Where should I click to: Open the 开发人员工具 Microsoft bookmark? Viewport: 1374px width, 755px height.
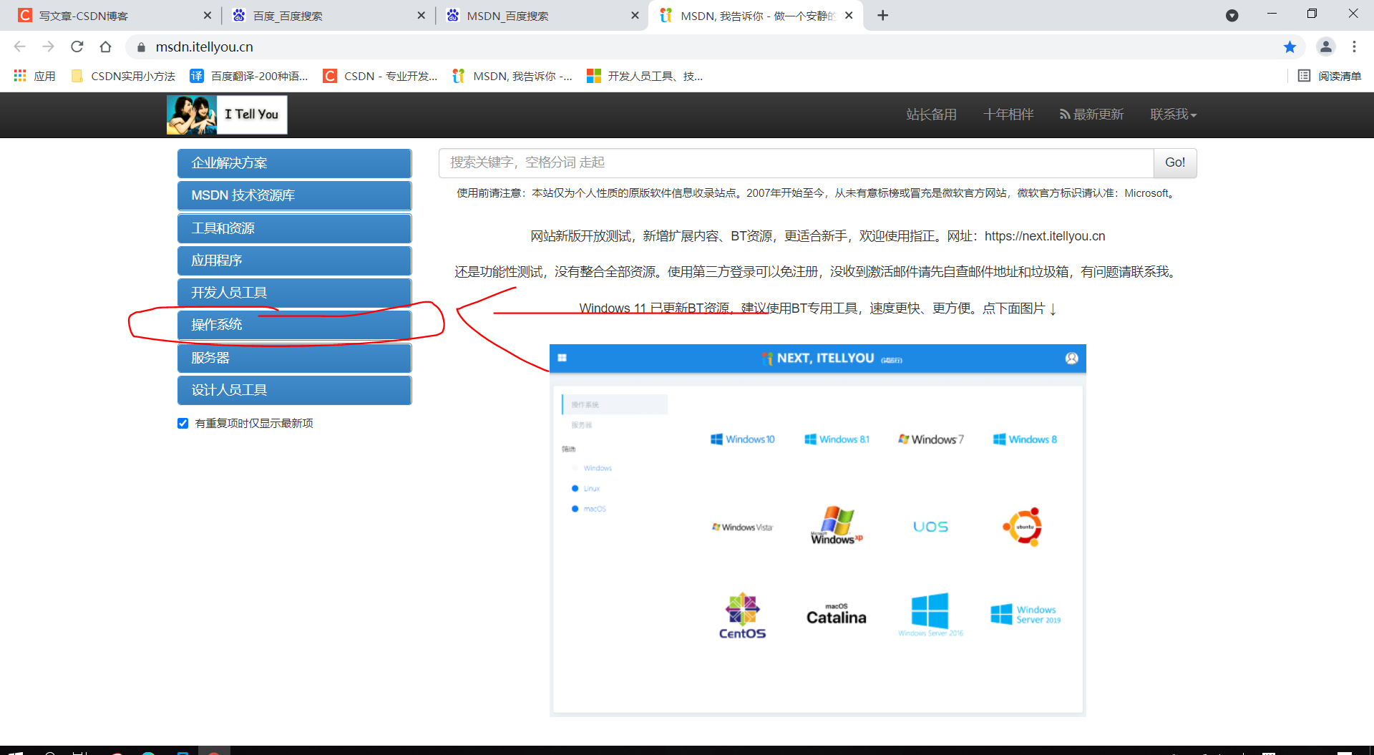pos(645,76)
